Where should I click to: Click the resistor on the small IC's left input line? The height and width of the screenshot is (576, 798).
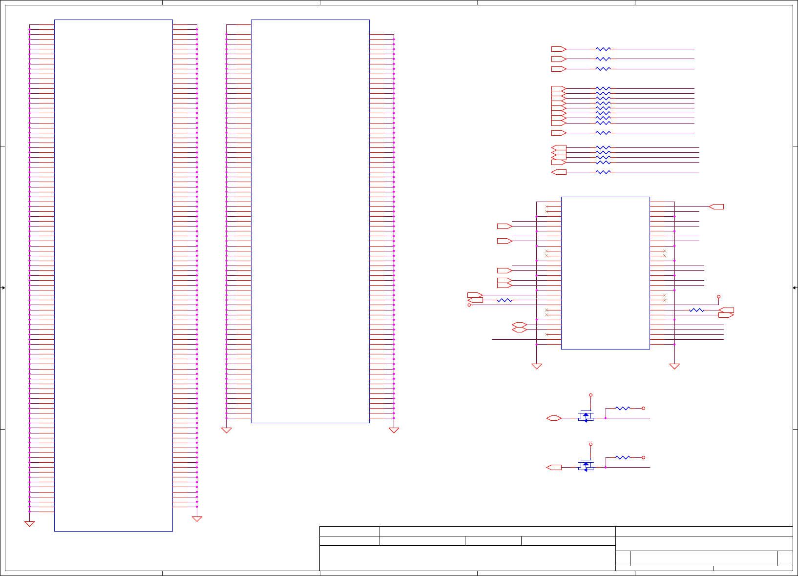[x=504, y=300]
